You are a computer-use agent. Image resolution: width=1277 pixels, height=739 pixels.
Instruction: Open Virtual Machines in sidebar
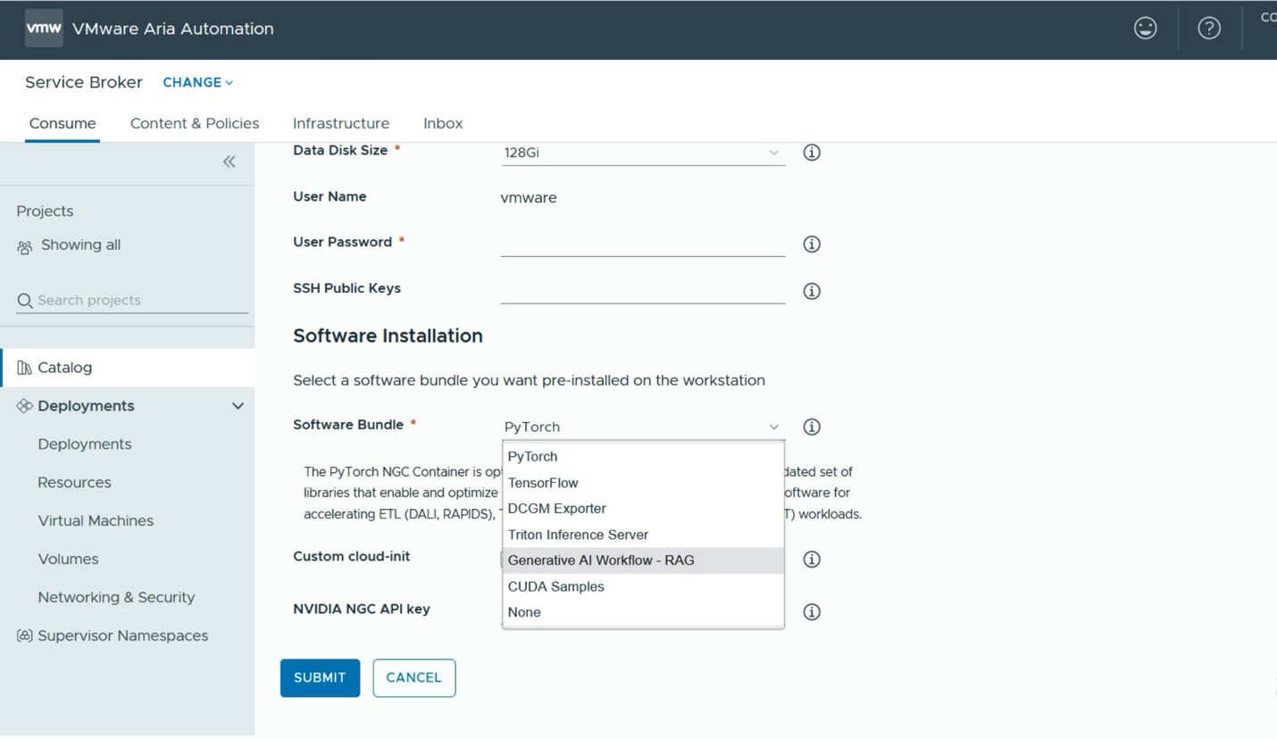(x=96, y=521)
